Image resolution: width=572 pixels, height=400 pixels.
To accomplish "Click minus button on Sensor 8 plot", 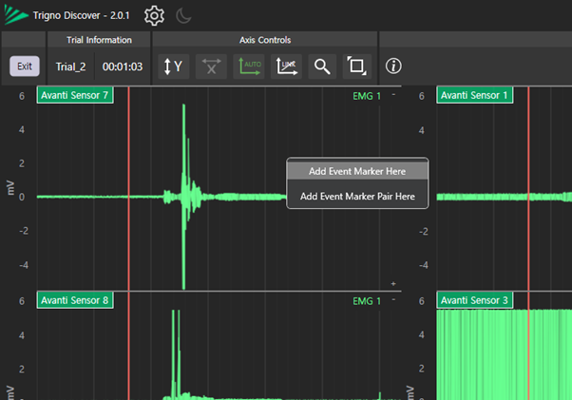I will tap(393, 299).
